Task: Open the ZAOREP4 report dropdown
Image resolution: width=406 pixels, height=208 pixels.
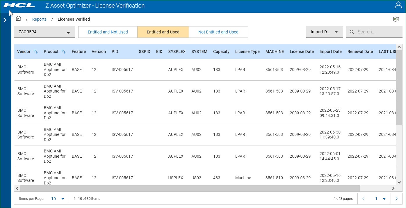Action: coord(44,32)
